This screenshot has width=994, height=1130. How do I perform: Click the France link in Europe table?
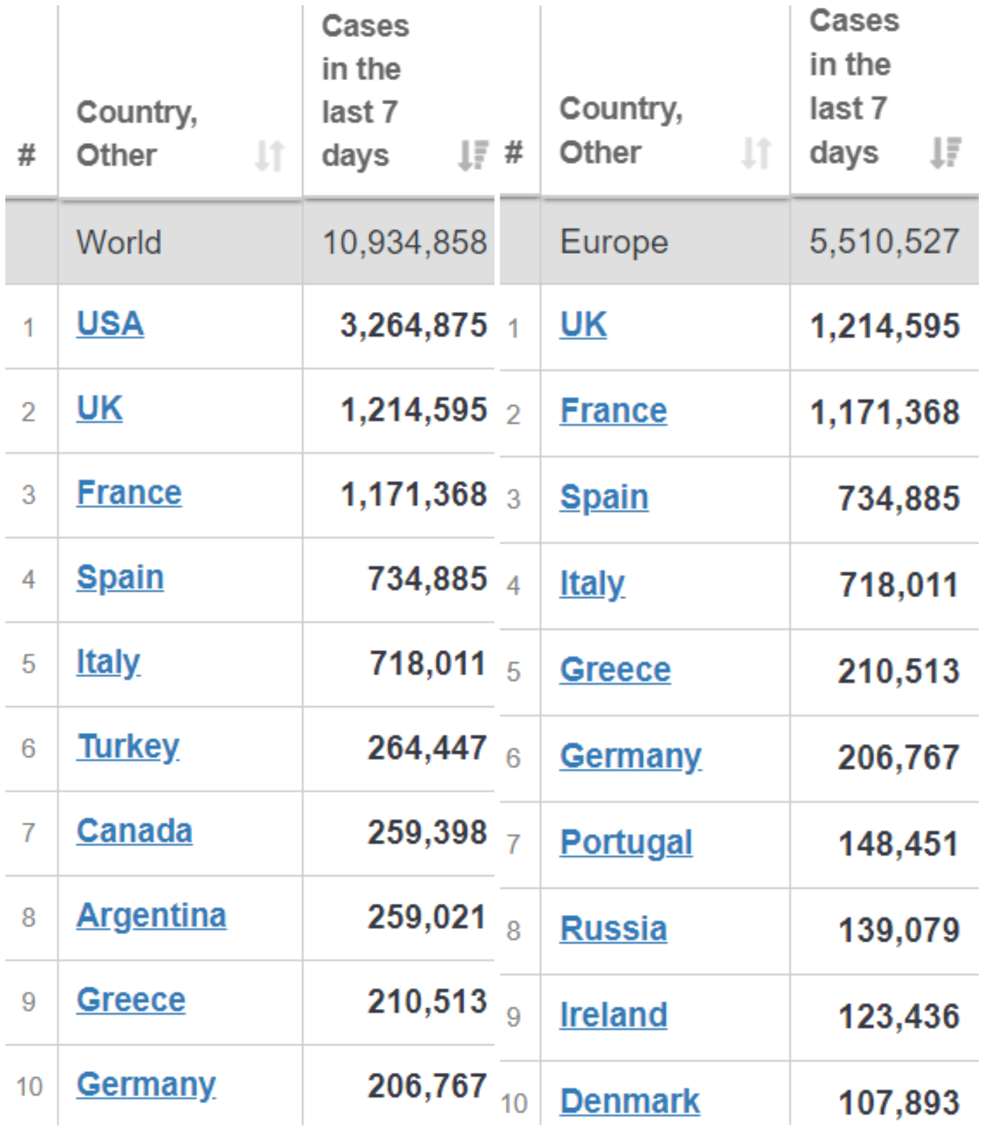(613, 411)
